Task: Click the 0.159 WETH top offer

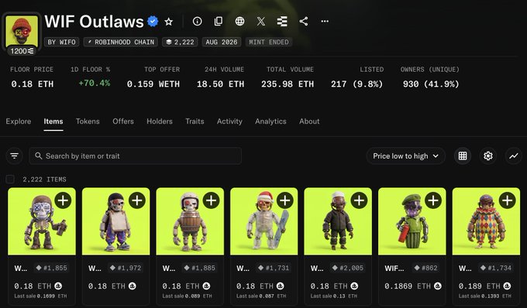Action: click(x=153, y=84)
